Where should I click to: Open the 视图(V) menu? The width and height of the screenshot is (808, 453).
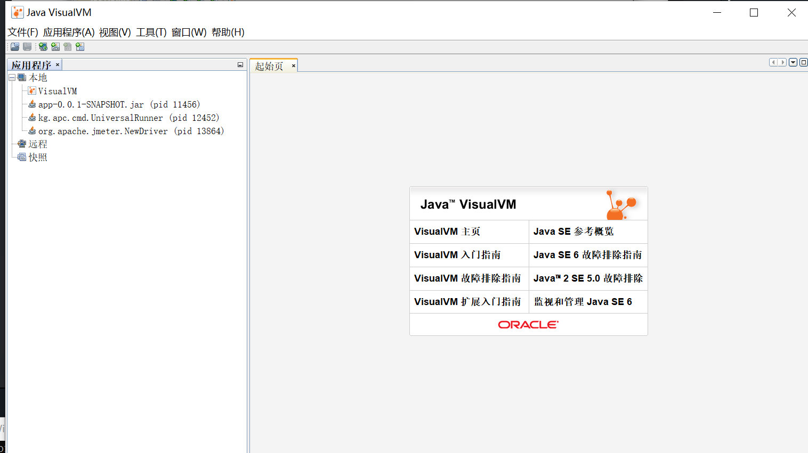click(x=115, y=32)
